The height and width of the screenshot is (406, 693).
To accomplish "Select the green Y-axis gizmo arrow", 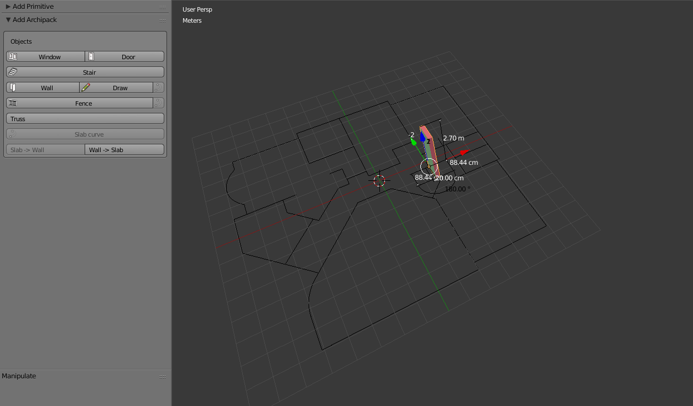I will 413,142.
